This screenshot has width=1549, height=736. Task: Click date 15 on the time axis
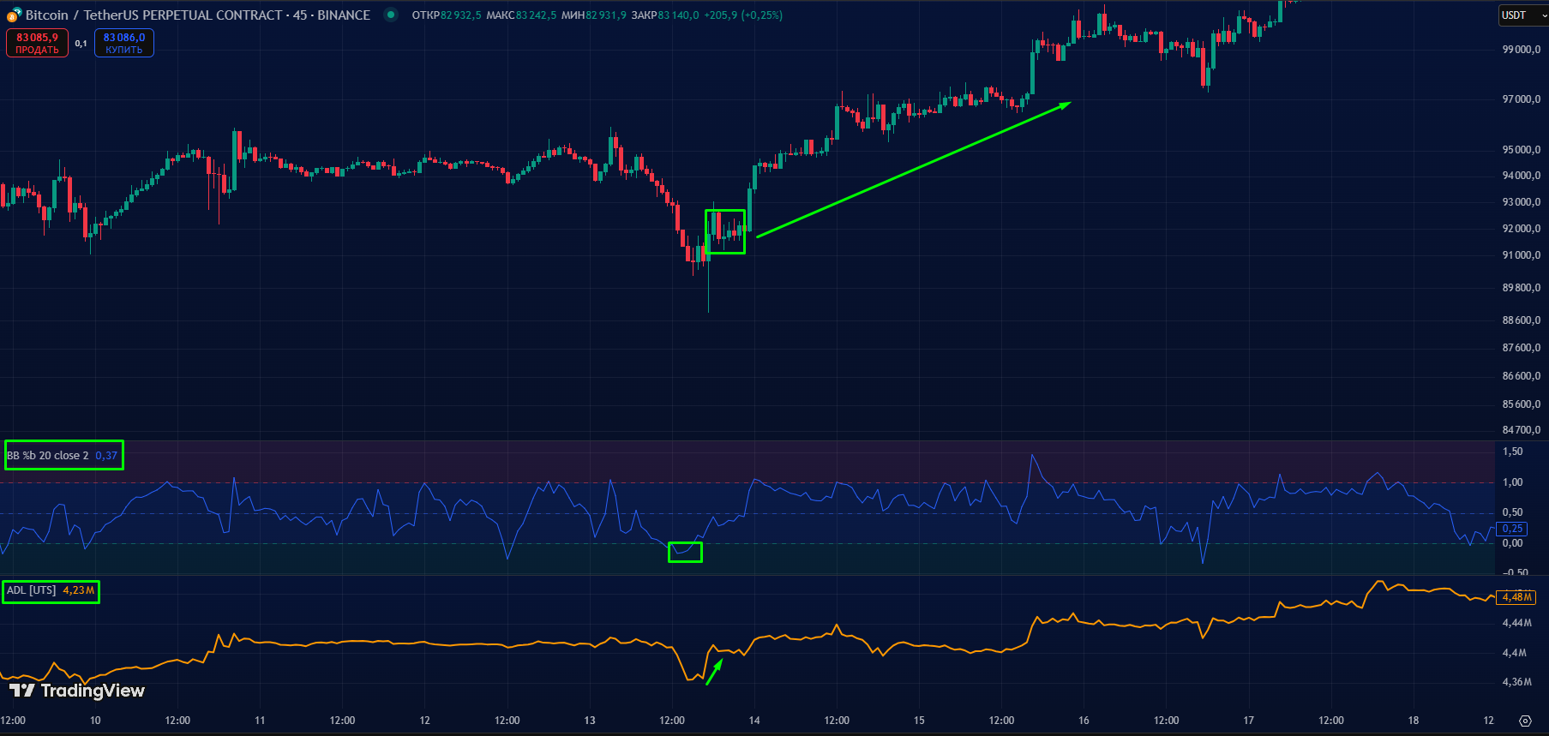pos(919,721)
